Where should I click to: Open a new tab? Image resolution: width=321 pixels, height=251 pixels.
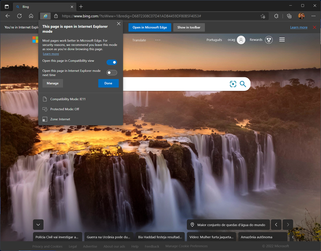coord(81,6)
